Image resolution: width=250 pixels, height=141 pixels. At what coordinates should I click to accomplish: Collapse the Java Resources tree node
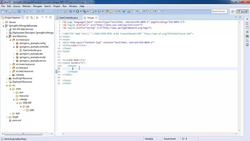coord(7,36)
